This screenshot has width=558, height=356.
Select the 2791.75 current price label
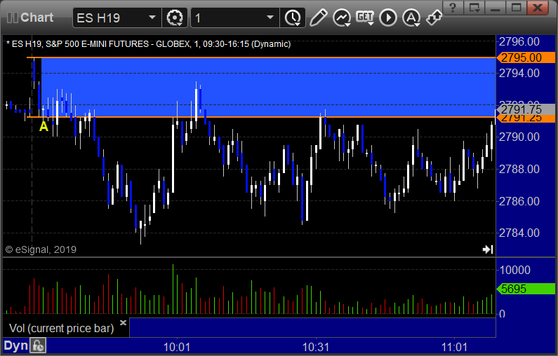[x=526, y=109]
